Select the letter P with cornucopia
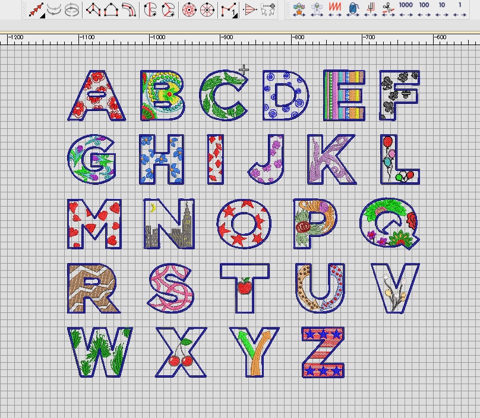The image size is (480, 418). [x=315, y=224]
